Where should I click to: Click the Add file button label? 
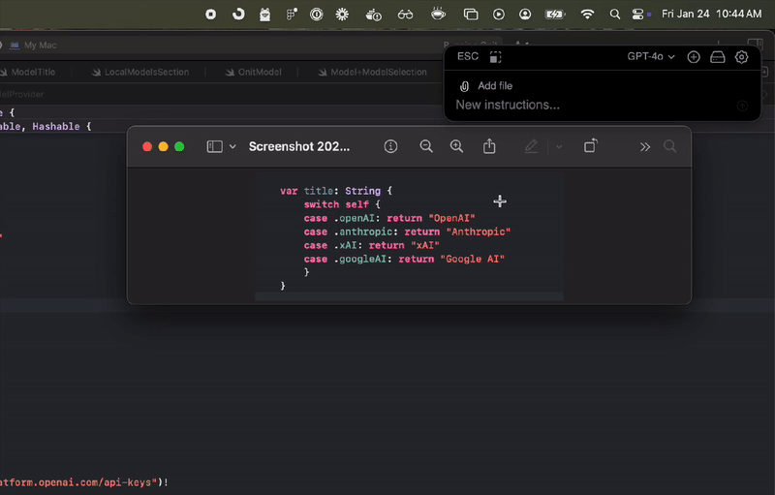tap(495, 86)
